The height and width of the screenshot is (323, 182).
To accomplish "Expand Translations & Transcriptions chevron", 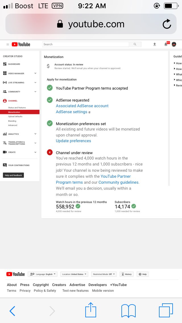I will tap(36, 143).
